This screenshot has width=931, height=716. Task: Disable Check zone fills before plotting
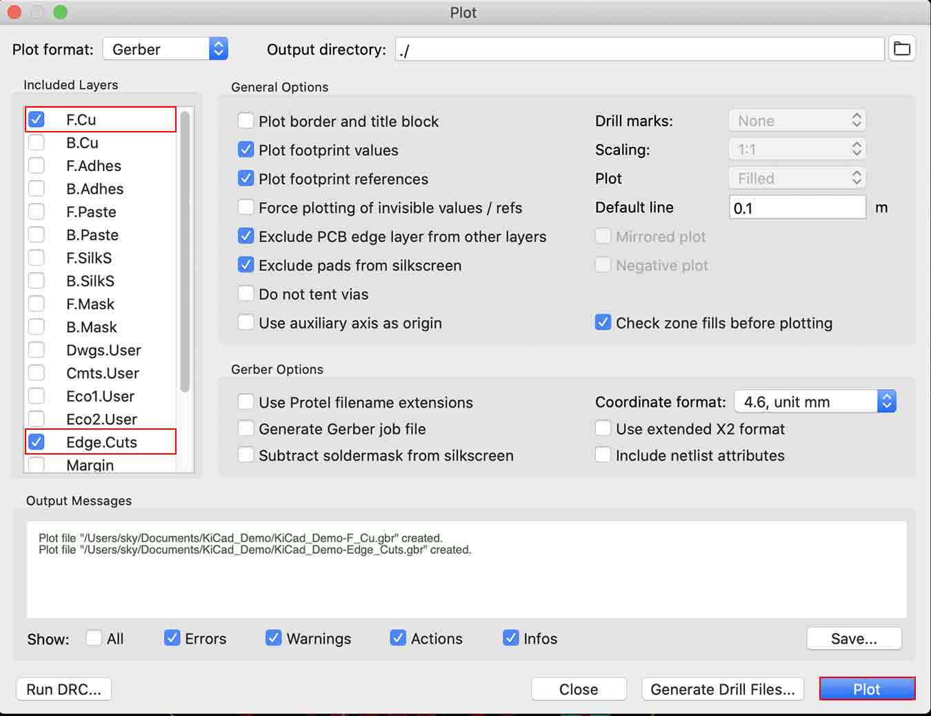pyautogui.click(x=603, y=323)
